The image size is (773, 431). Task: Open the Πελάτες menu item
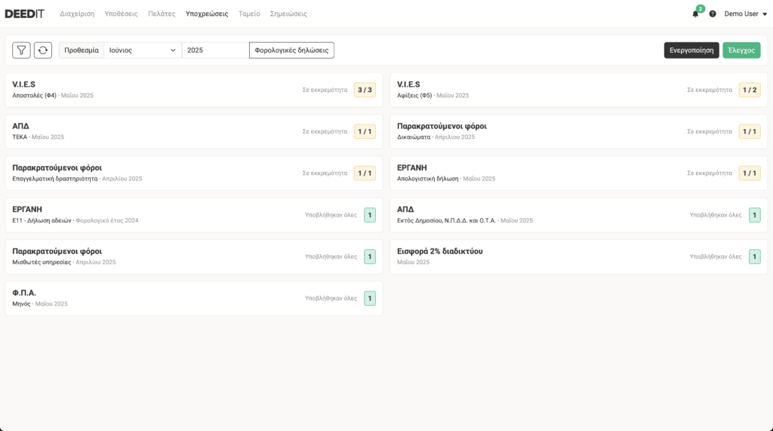pos(162,14)
